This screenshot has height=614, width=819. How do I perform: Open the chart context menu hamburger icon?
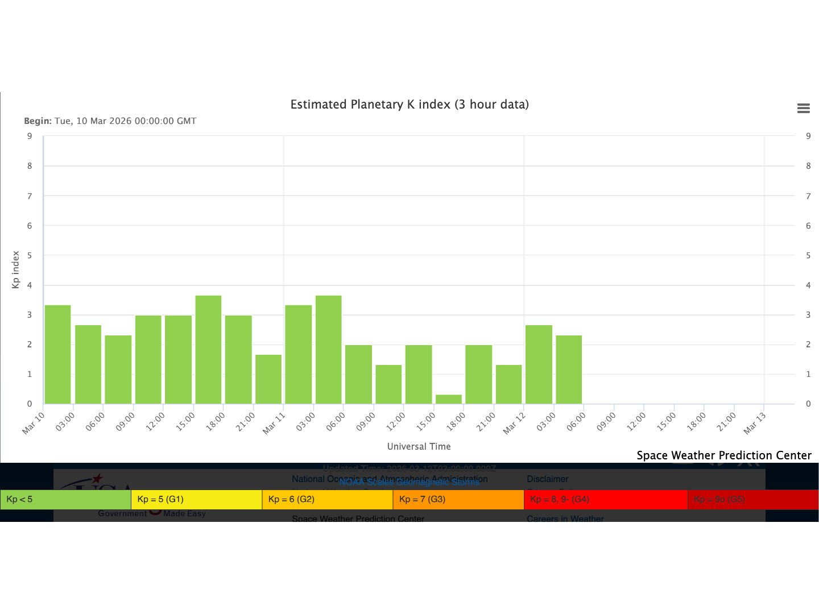point(803,108)
